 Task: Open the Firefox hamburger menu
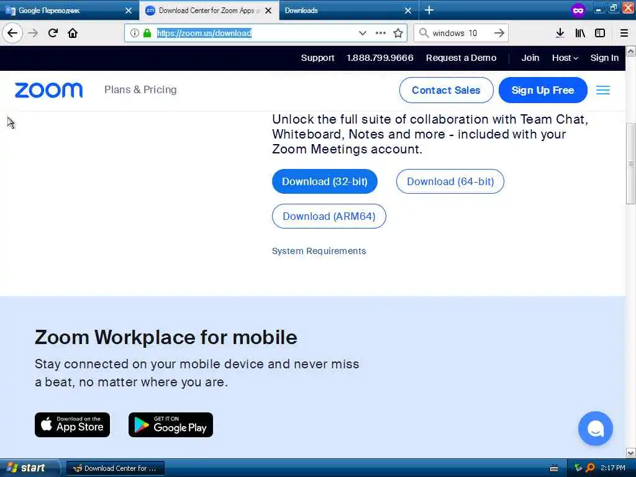(x=624, y=33)
